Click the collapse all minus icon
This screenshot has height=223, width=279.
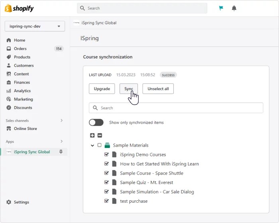point(100,136)
